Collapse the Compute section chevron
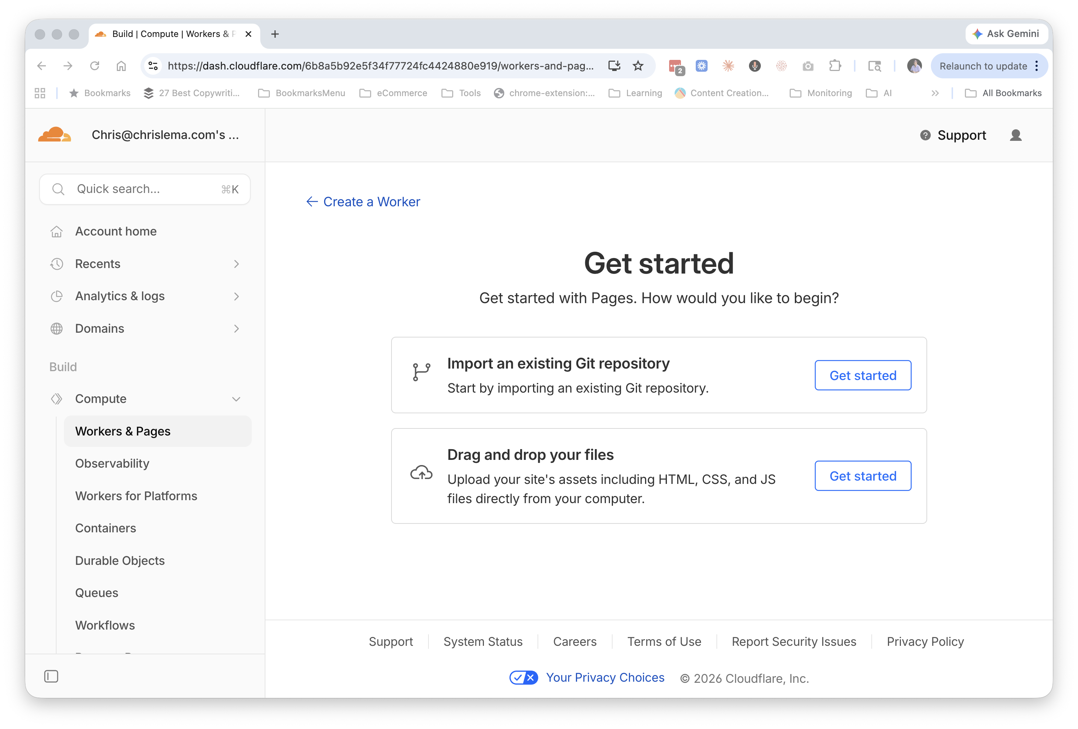 pyautogui.click(x=236, y=399)
